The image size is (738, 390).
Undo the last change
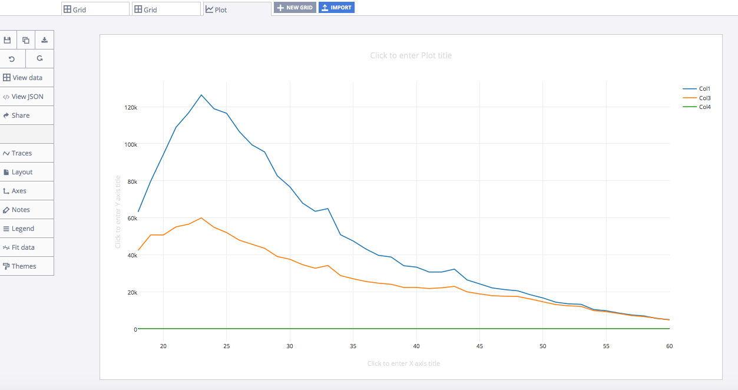tap(12, 59)
